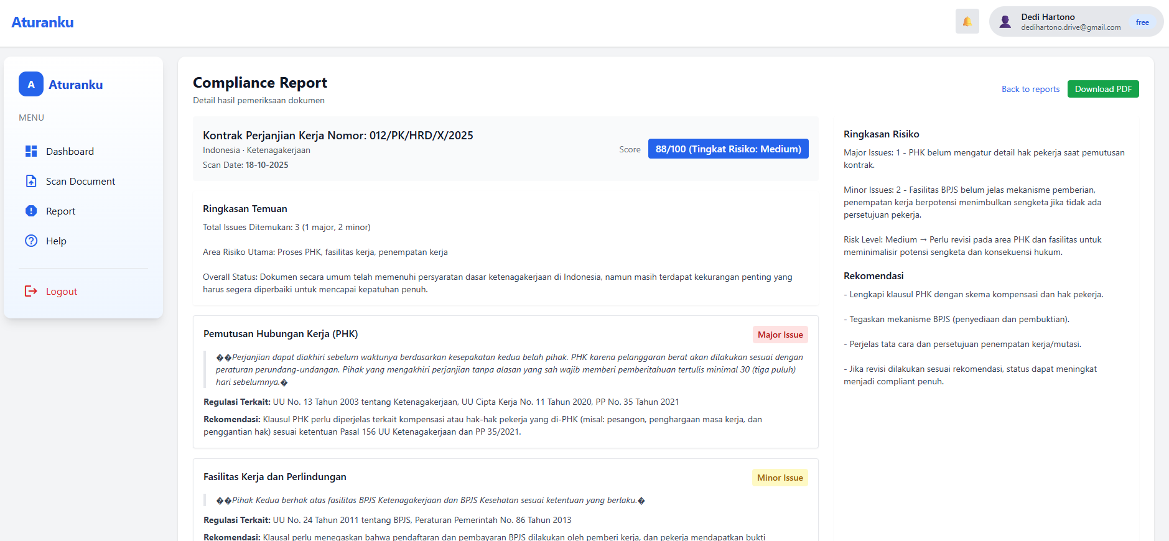This screenshot has height=541, width=1169.
Task: Click the Logout arrow icon
Action: pos(31,291)
